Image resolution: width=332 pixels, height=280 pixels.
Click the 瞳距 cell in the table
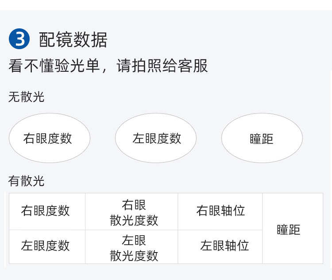click(289, 229)
